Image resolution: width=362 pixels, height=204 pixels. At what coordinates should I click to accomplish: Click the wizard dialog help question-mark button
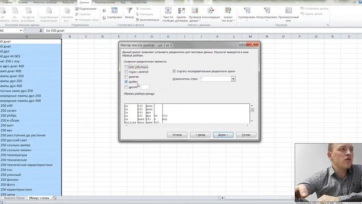pyautogui.click(x=242, y=44)
